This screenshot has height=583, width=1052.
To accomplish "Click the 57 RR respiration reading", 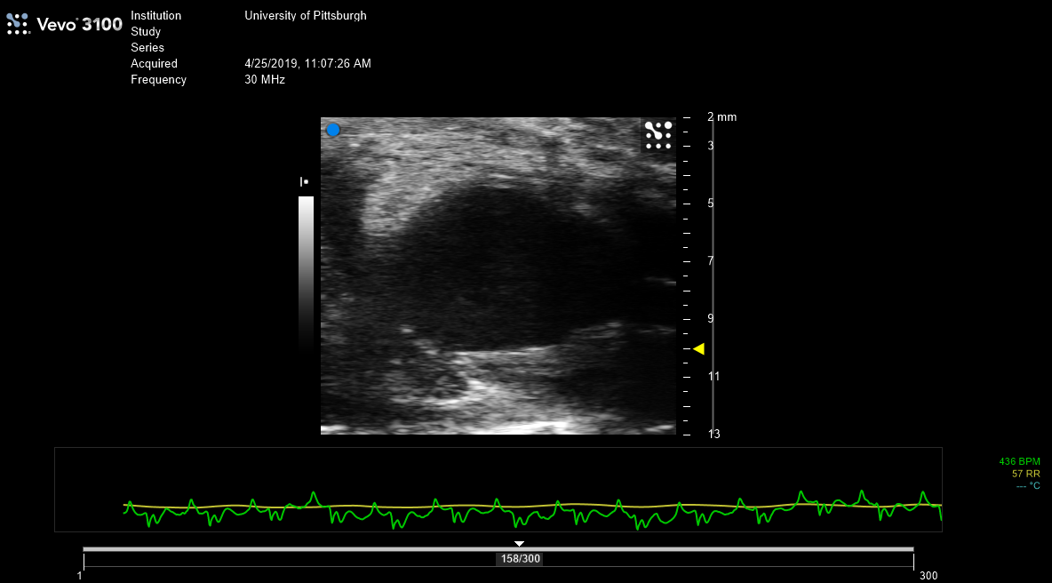I will coord(1026,474).
